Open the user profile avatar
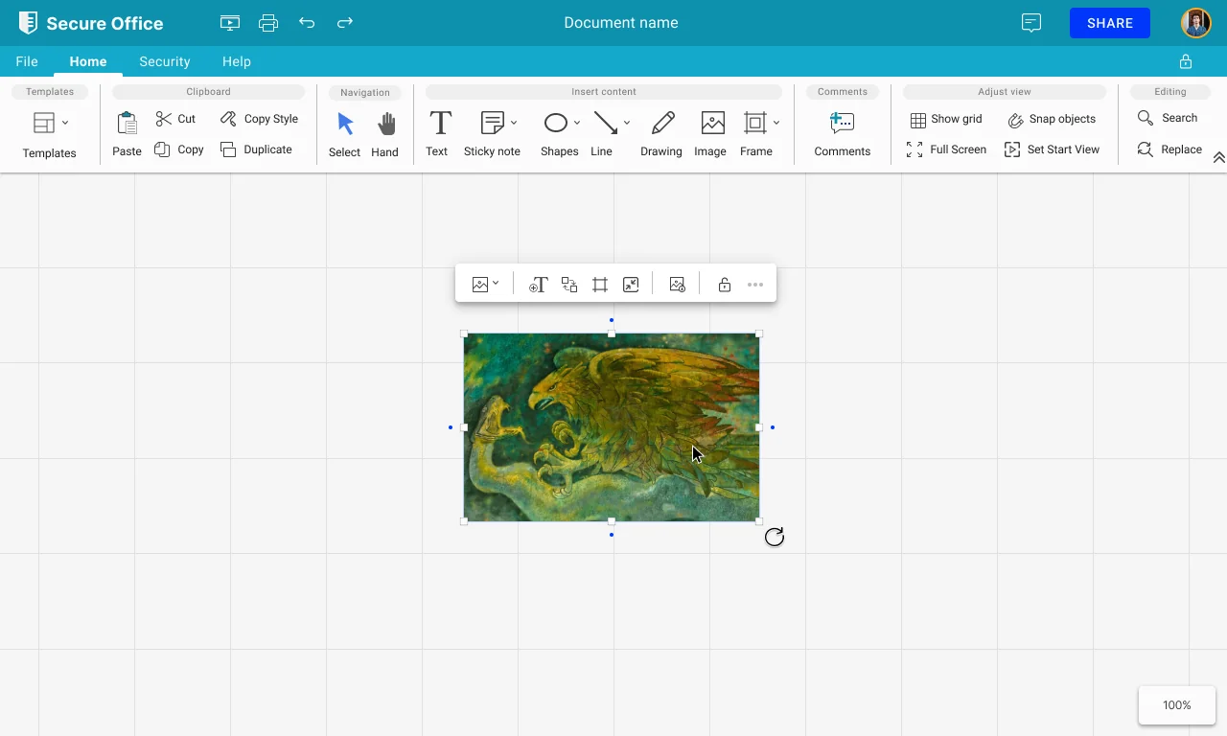This screenshot has width=1227, height=736. (x=1195, y=23)
